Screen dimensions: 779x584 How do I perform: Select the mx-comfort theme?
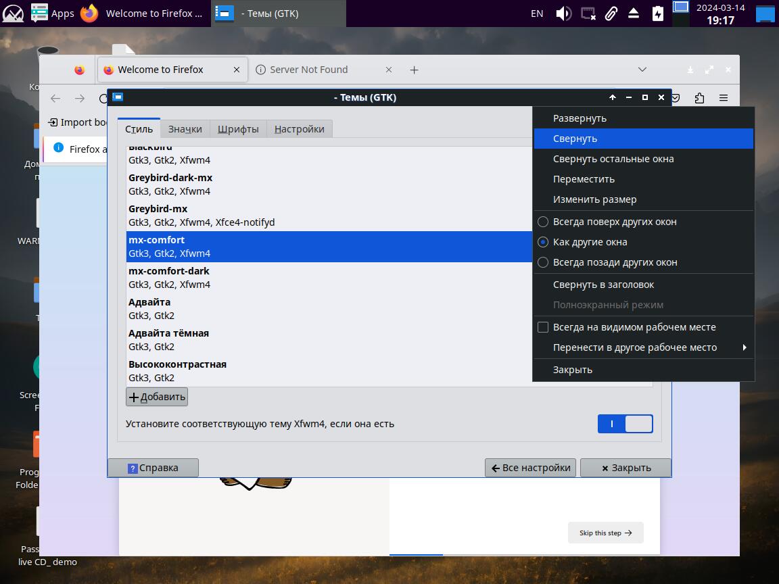pos(329,246)
